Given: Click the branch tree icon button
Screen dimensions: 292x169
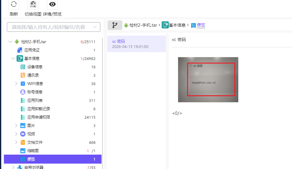Looking at the screenshot, I should 115,25.
